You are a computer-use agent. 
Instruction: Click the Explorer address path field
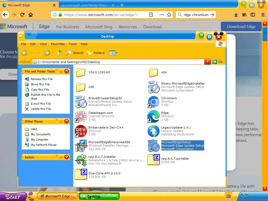(x=118, y=62)
